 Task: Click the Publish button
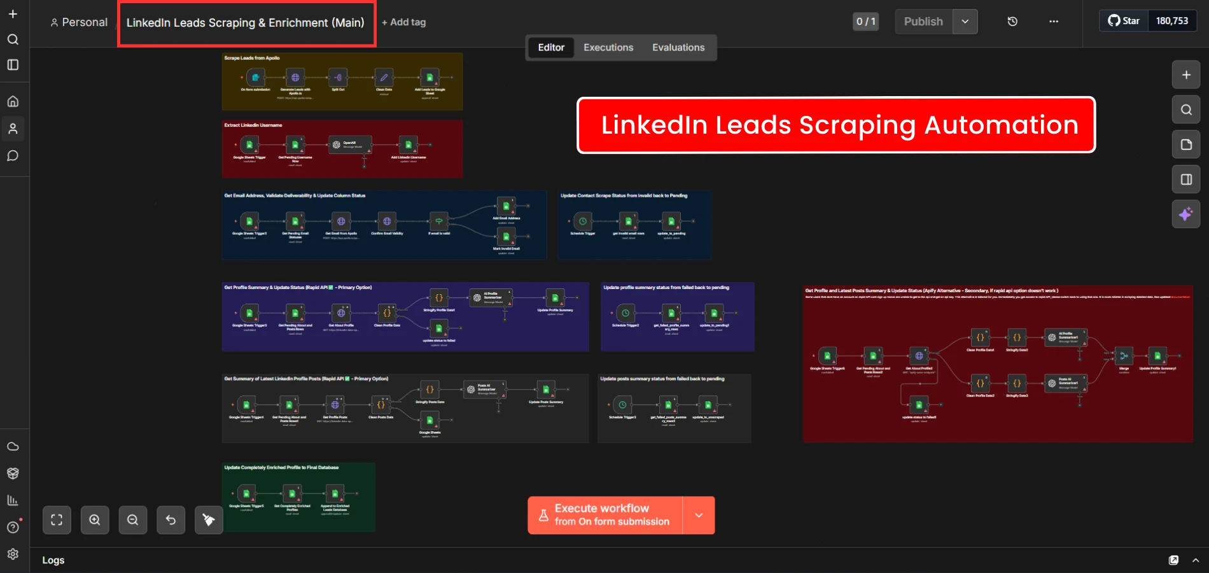(923, 22)
